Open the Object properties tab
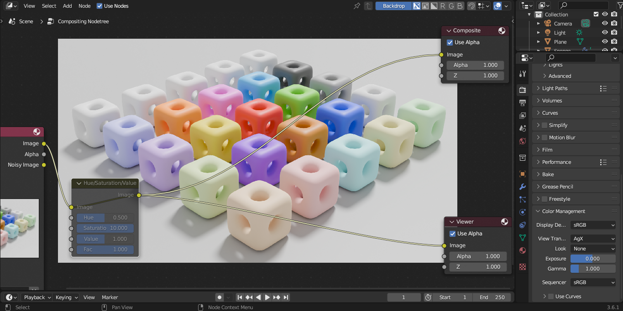The image size is (623, 311). tap(523, 174)
